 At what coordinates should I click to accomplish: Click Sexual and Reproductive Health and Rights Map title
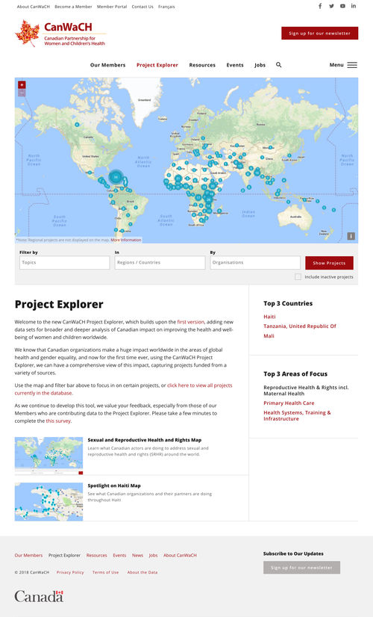click(144, 440)
